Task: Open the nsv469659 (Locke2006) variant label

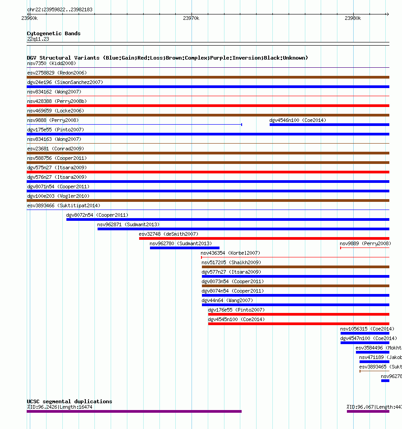Action: tap(56, 111)
